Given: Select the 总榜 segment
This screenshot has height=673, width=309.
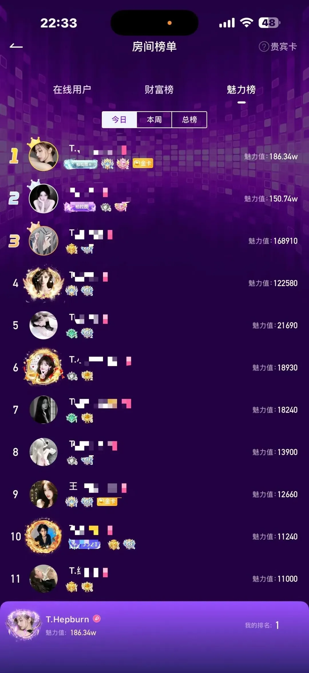Looking at the screenshot, I should coord(189,120).
